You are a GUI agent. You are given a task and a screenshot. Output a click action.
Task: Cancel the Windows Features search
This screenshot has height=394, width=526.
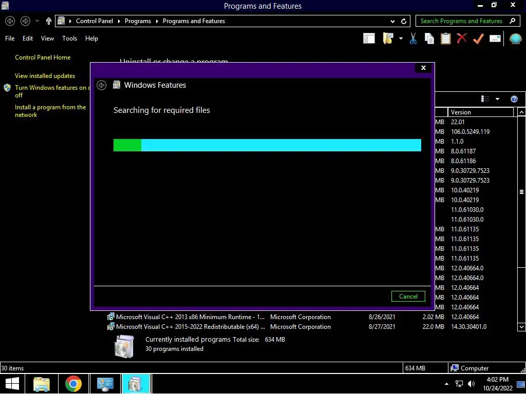(408, 296)
